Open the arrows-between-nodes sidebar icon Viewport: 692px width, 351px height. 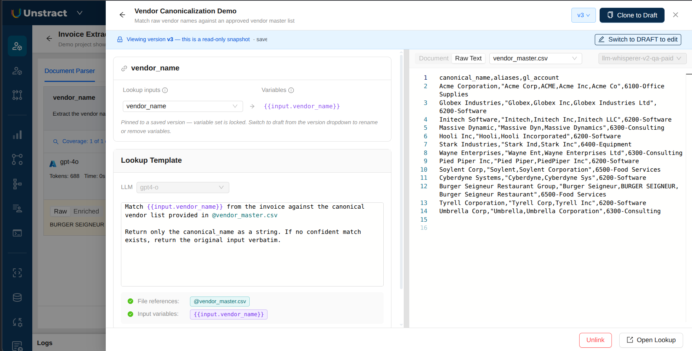click(17, 95)
